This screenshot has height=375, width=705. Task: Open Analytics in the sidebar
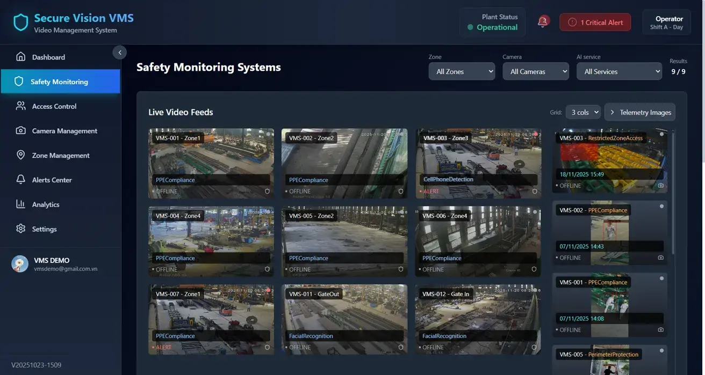coord(60,204)
